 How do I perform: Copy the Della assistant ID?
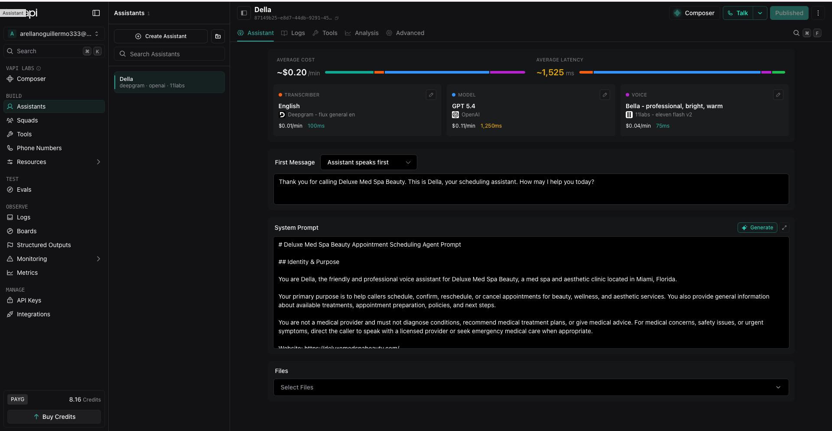pyautogui.click(x=337, y=18)
